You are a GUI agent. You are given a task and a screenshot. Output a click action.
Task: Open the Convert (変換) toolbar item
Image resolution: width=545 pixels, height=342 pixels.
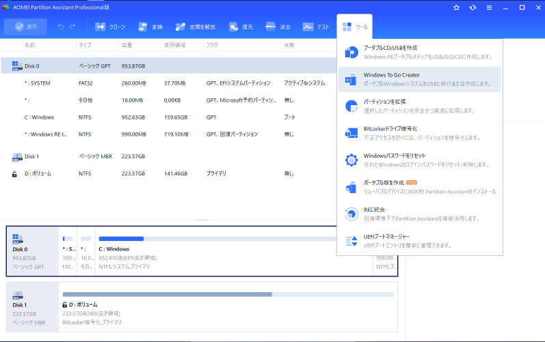(150, 27)
